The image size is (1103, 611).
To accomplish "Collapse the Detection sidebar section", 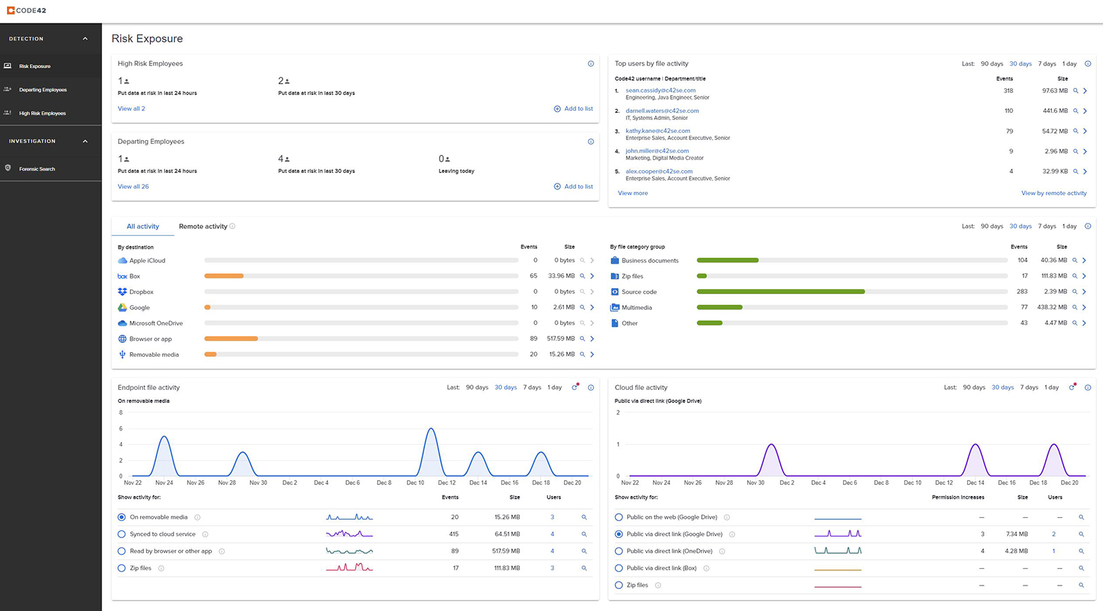I will [85, 39].
